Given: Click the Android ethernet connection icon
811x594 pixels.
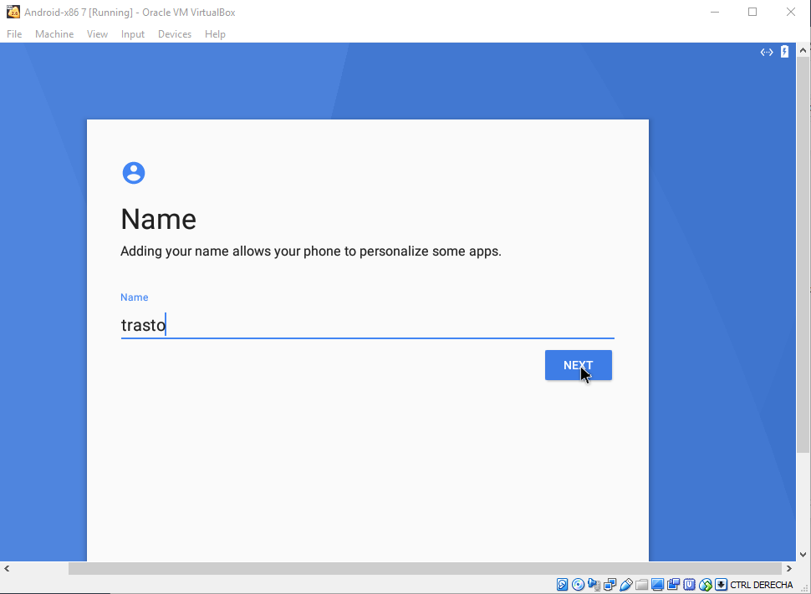Looking at the screenshot, I should tap(766, 52).
